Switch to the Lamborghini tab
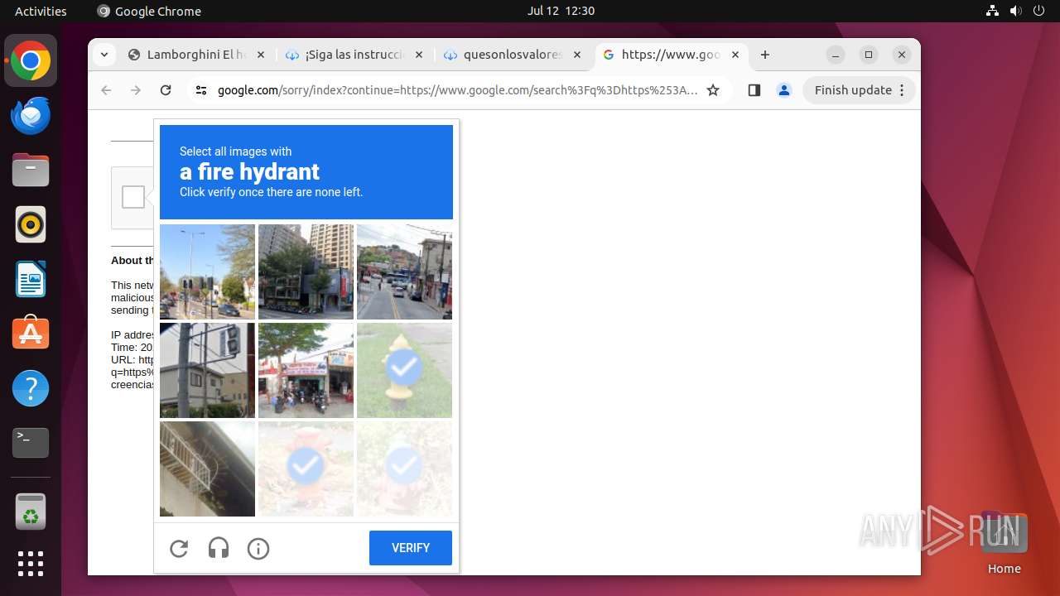 coord(196,55)
